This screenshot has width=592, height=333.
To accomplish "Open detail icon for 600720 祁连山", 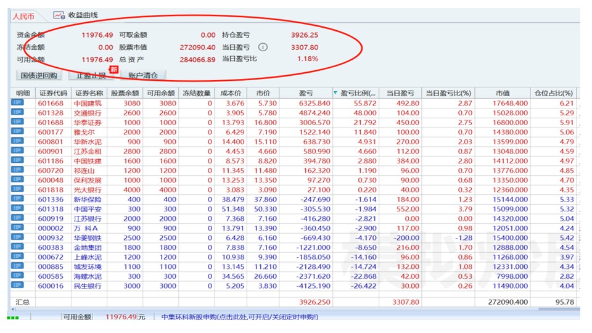I will click(x=18, y=170).
